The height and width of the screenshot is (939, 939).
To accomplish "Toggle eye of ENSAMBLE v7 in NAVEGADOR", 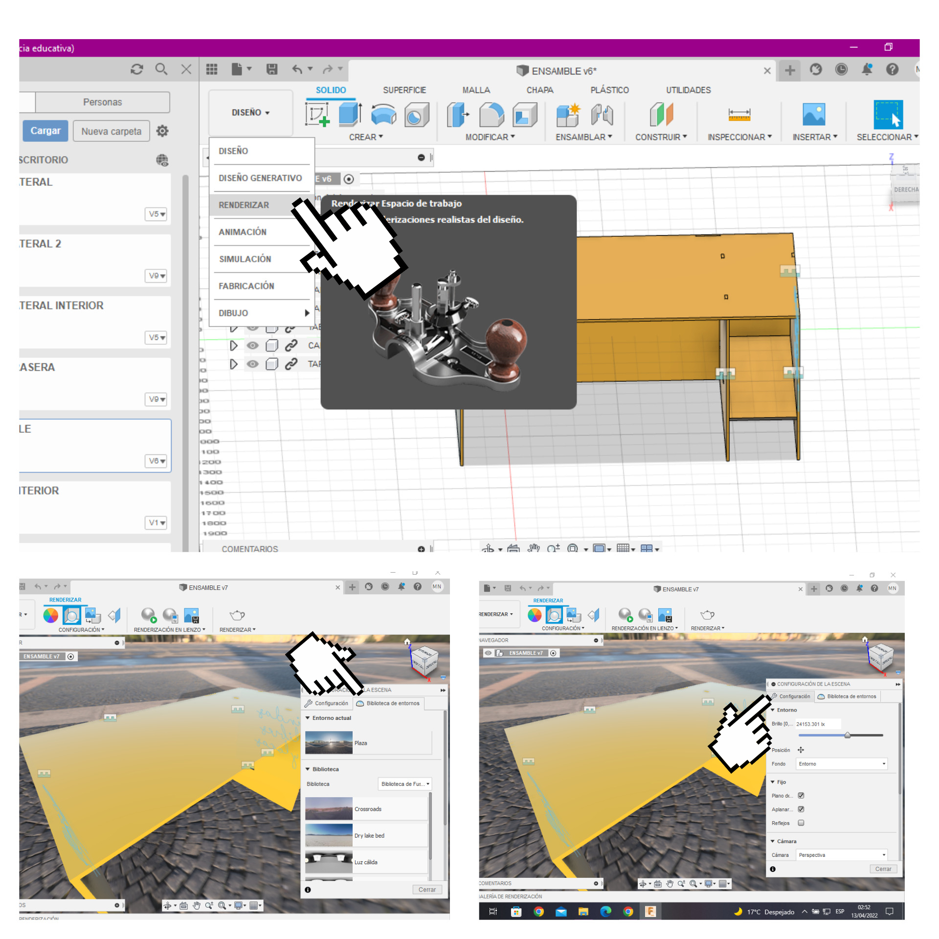I will [488, 653].
